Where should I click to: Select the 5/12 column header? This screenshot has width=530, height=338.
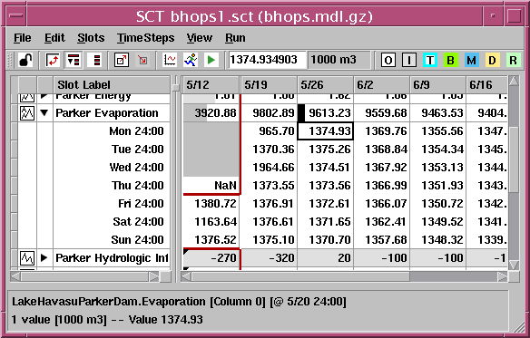211,85
